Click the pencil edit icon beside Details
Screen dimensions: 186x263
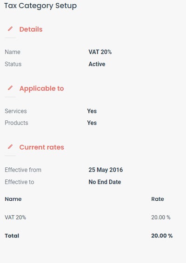pos(10,29)
